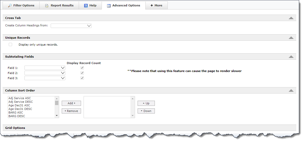Collapse the Column Sort Order section arrow
Image resolution: width=303 pixels, height=144 pixels.
291,90
